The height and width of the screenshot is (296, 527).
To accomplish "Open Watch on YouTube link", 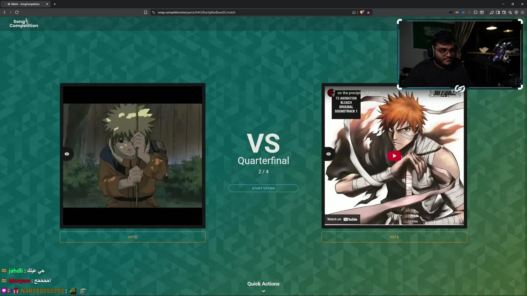I will pyautogui.click(x=342, y=219).
